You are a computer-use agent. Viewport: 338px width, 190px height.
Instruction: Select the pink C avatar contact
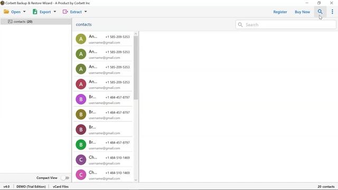(x=81, y=175)
